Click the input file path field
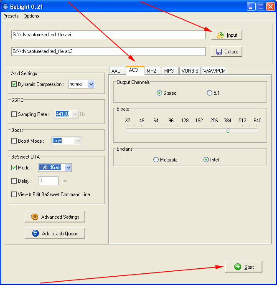This screenshot has height=285, width=277. pos(108,35)
